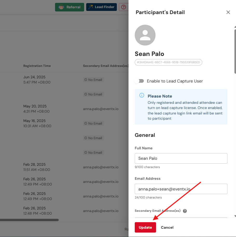Click the Full Name input field
The height and width of the screenshot is (237, 236).
tap(181, 158)
